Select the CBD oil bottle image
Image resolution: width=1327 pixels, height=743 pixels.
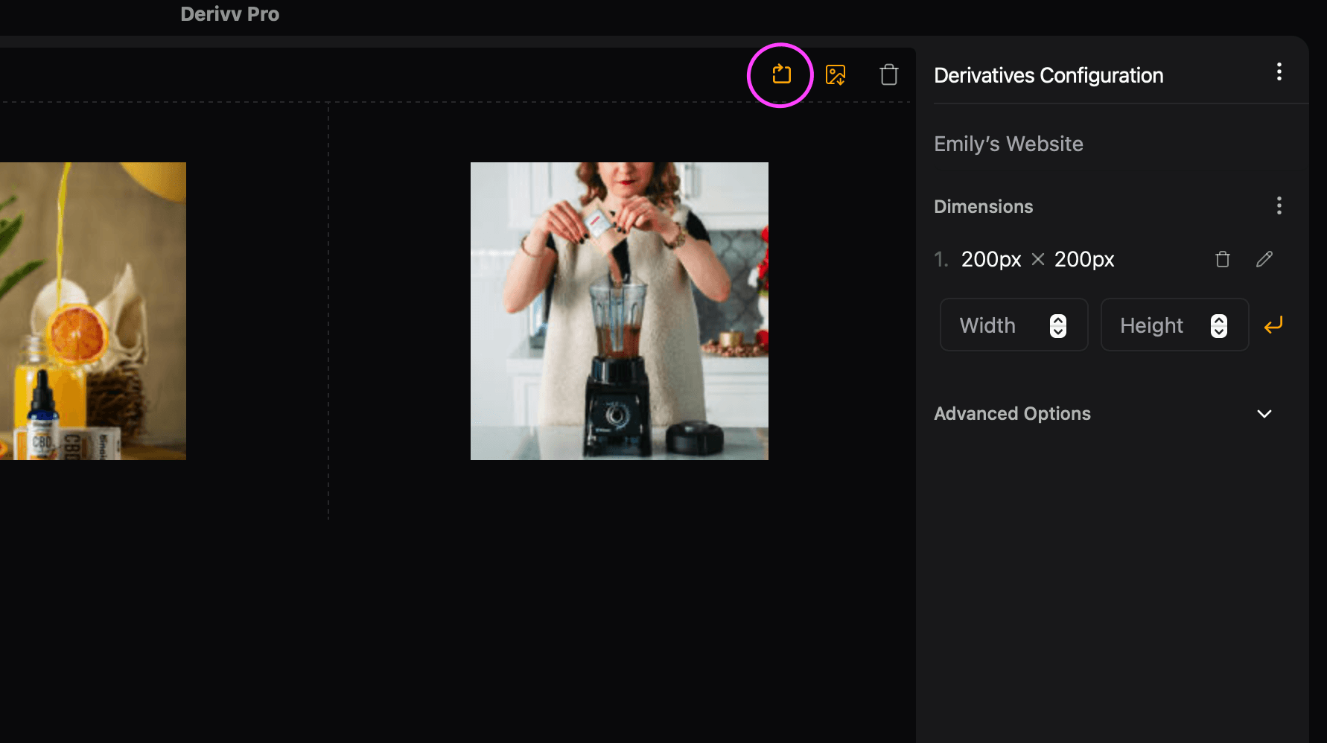(92, 311)
